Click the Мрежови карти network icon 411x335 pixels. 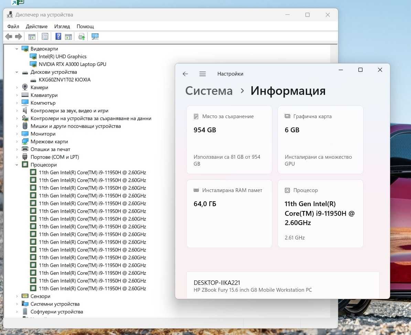click(x=25, y=142)
